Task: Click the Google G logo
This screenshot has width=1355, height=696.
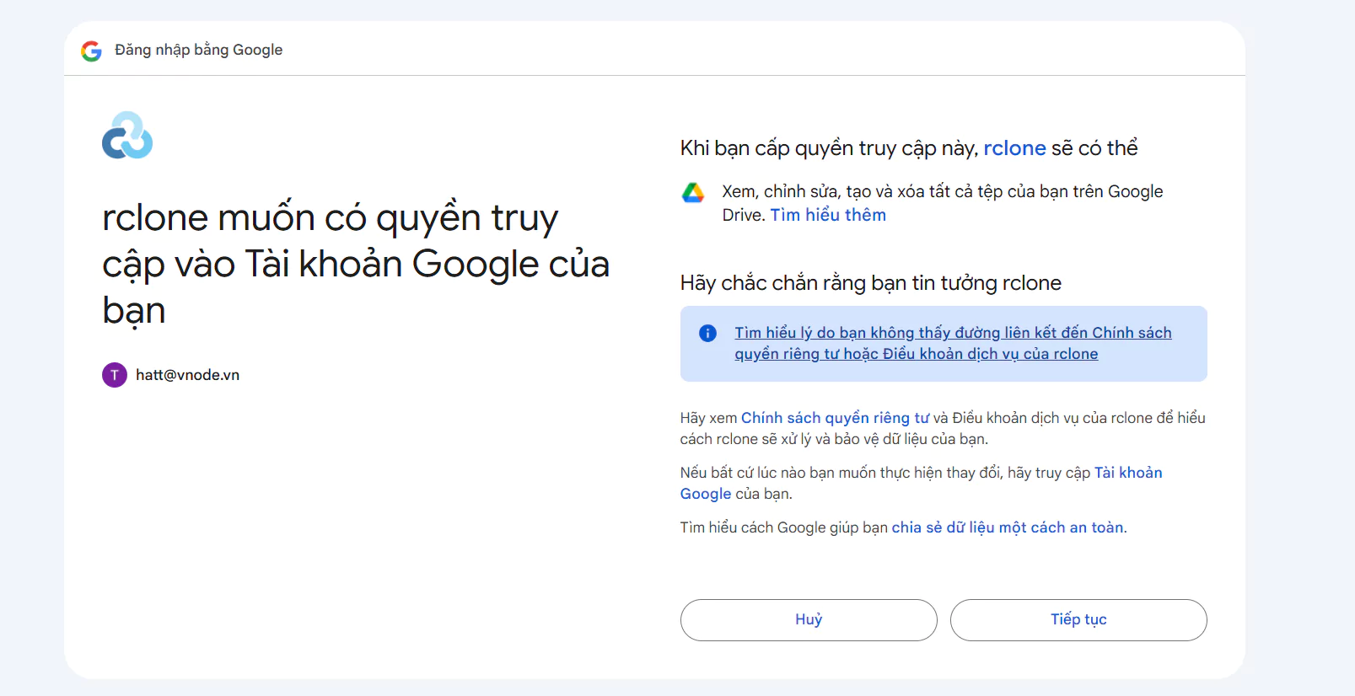Action: coord(91,51)
